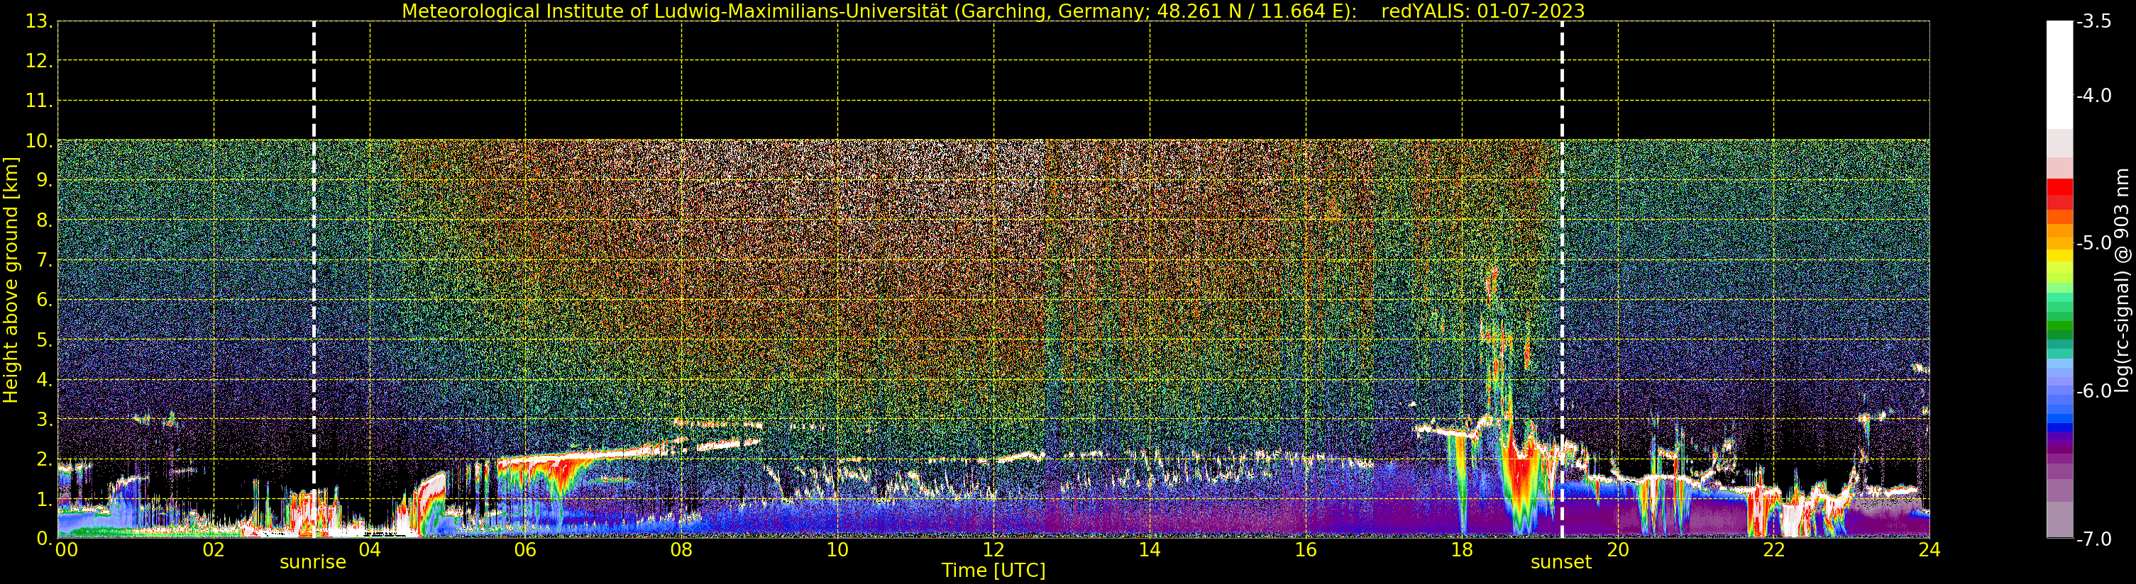This screenshot has height=584, width=2136.
Task: Click the colorbar value '-4.0'
Action: 2093,96
